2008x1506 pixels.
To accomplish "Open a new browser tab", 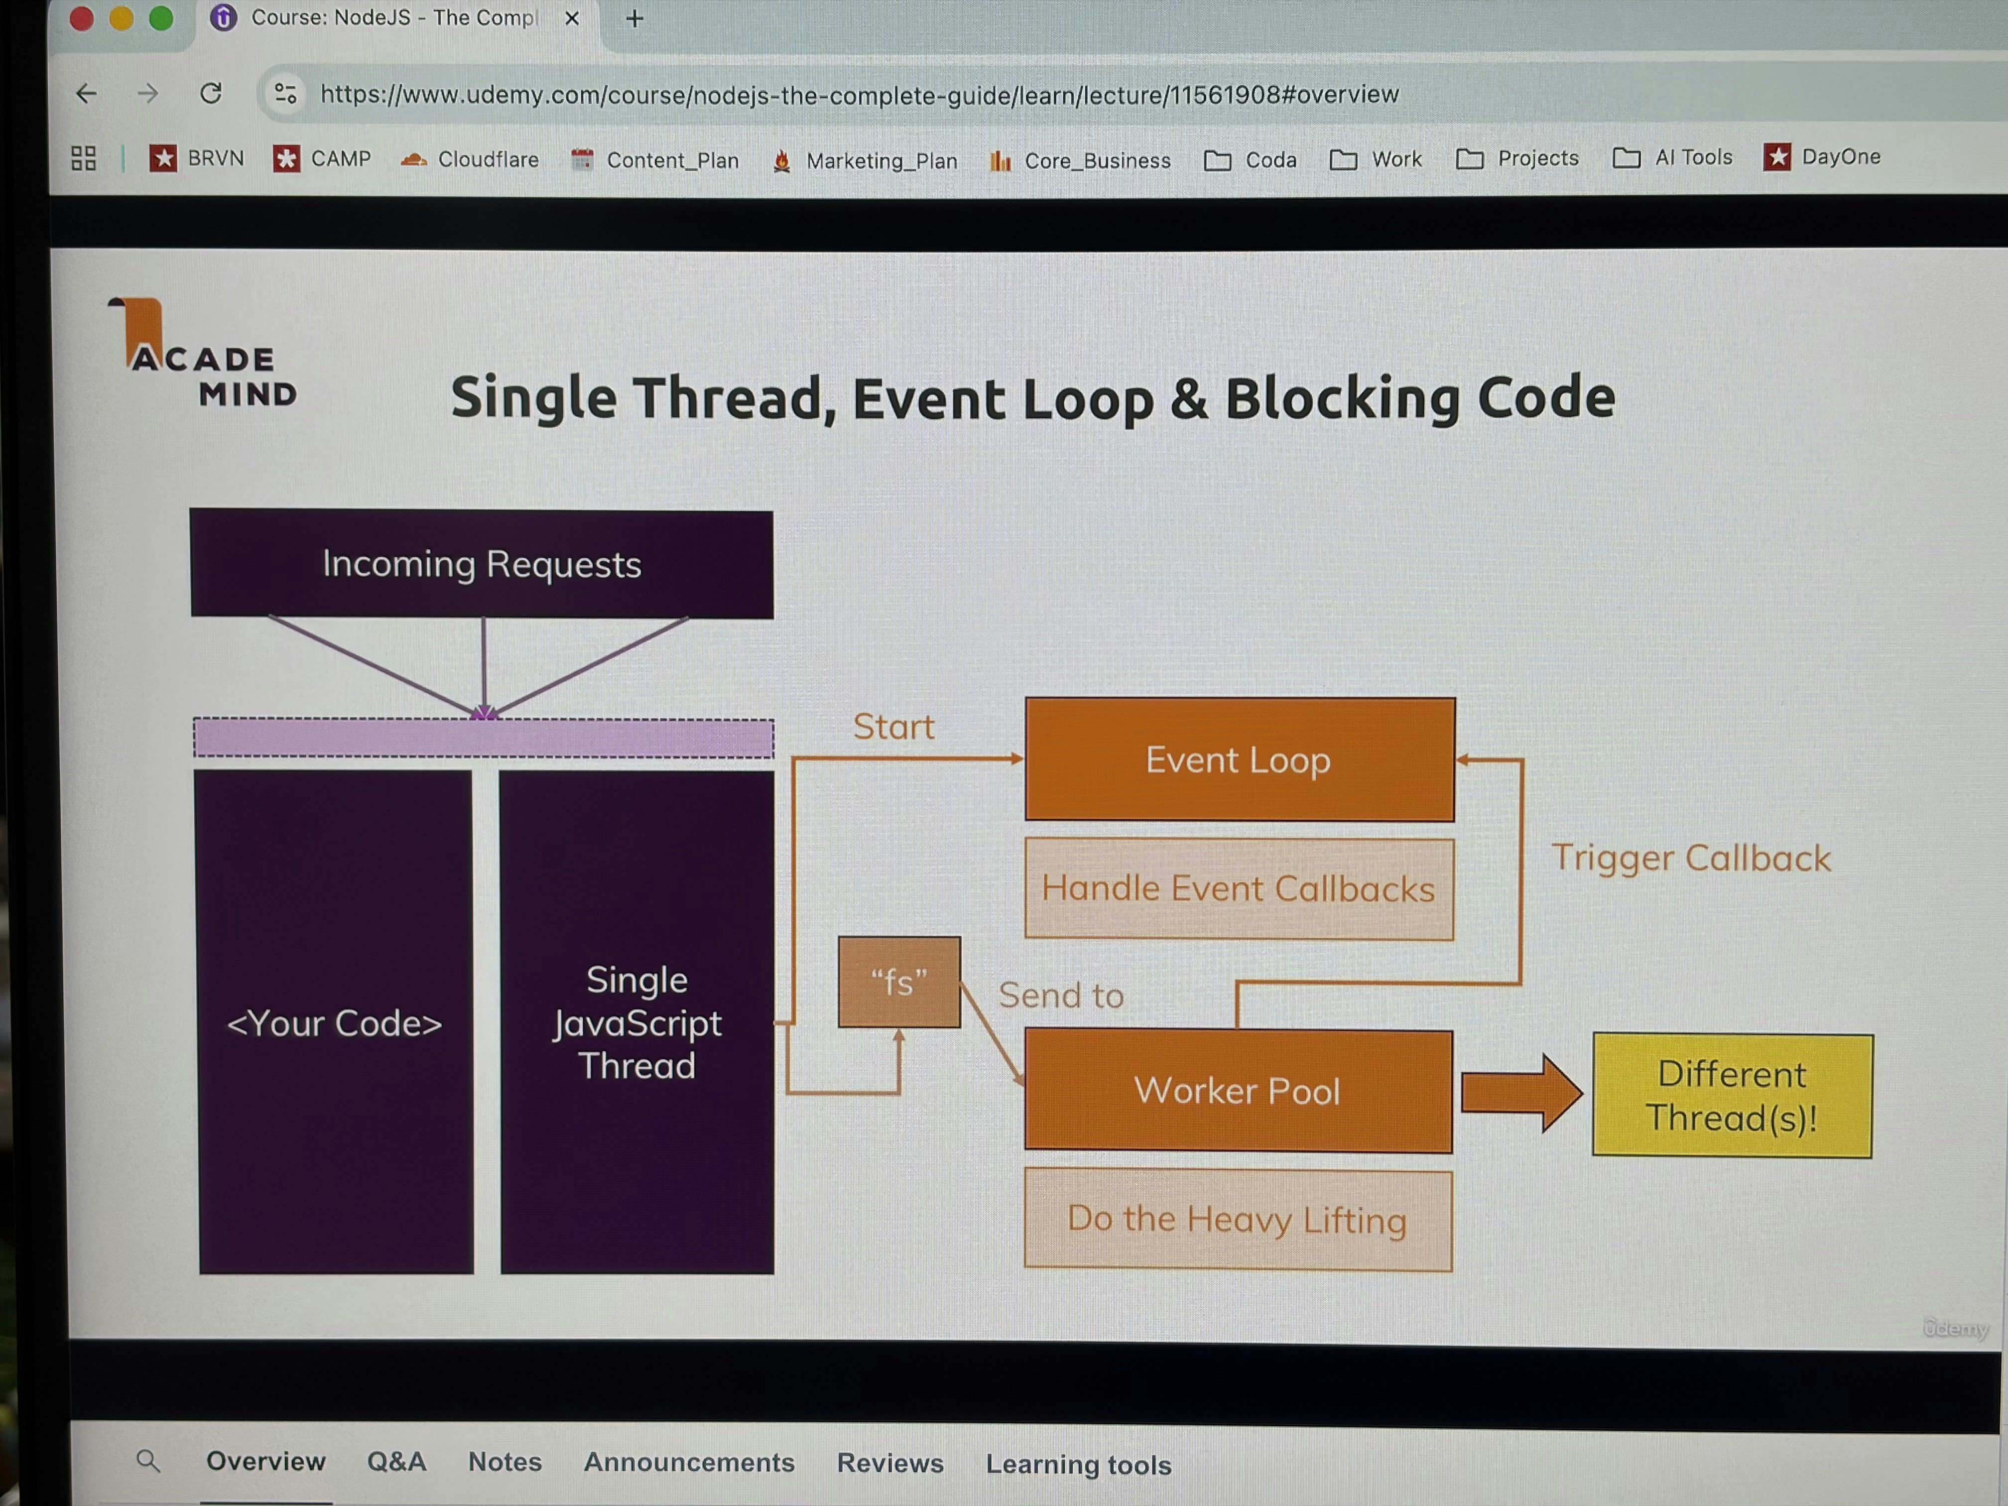I will coord(634,19).
